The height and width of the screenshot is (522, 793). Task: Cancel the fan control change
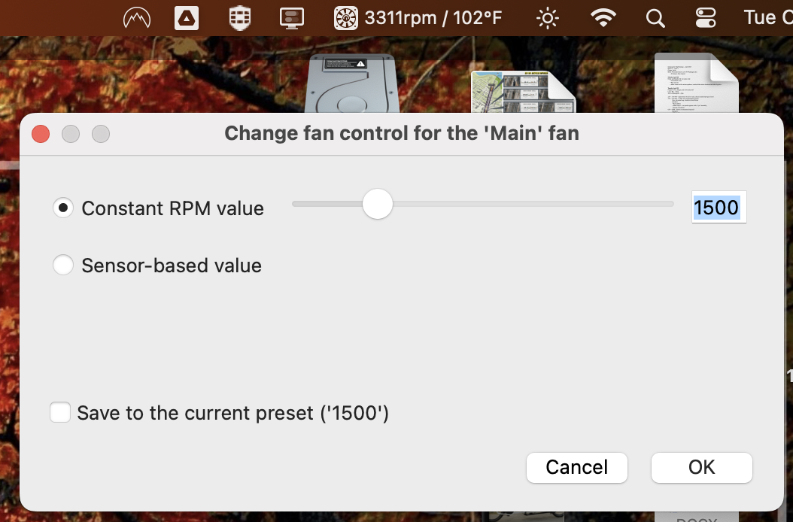point(576,467)
